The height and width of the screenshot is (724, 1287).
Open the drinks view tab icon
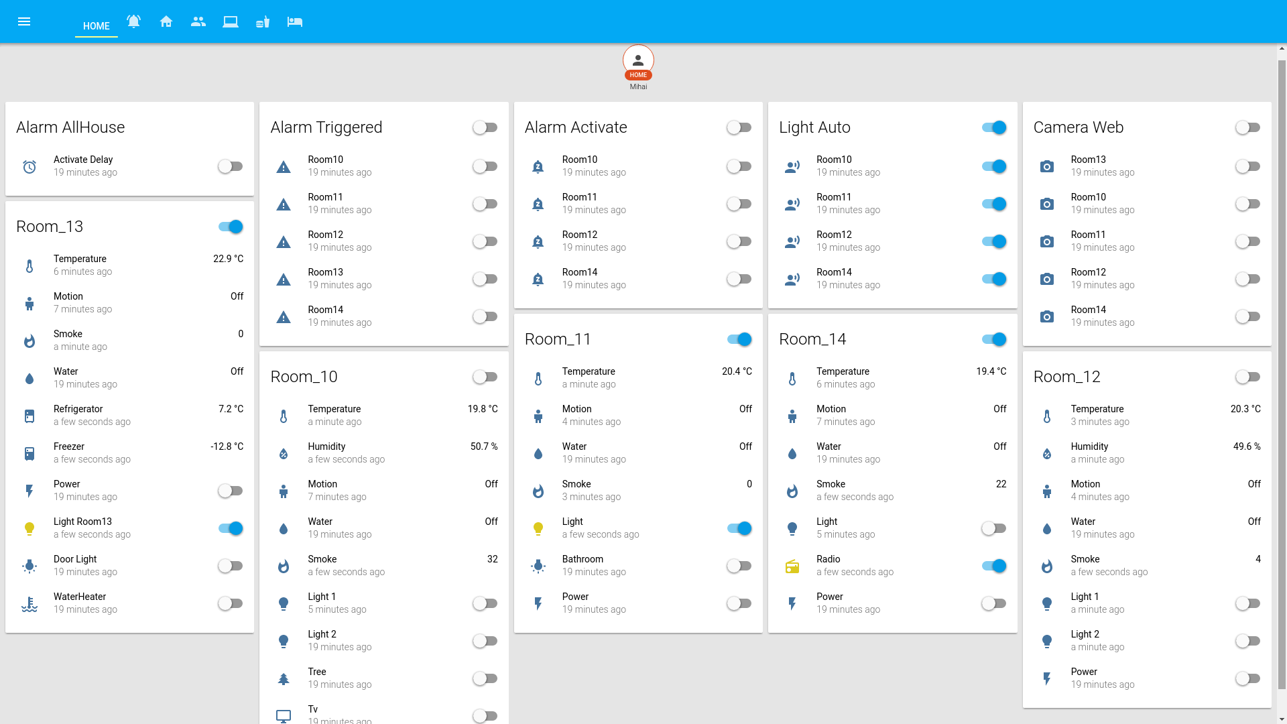coord(263,21)
